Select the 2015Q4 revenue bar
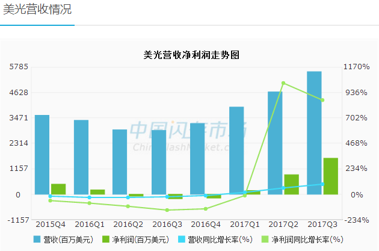The height and width of the screenshot is (251, 379). (42, 155)
